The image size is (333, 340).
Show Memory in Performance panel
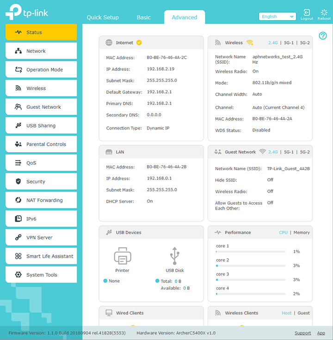[302, 232]
